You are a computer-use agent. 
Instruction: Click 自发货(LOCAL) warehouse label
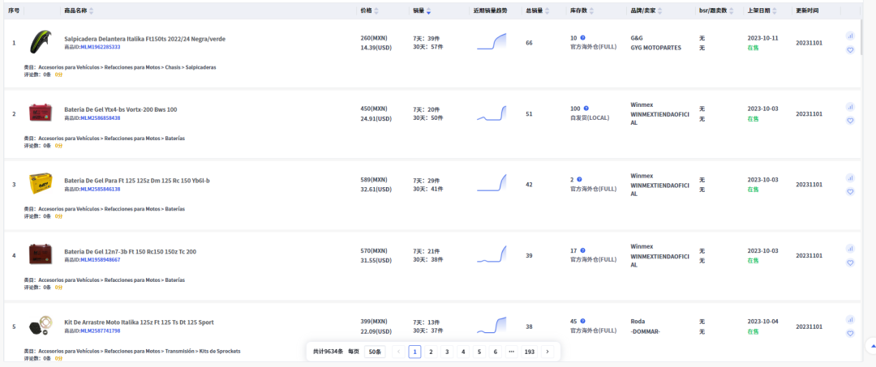(x=590, y=118)
